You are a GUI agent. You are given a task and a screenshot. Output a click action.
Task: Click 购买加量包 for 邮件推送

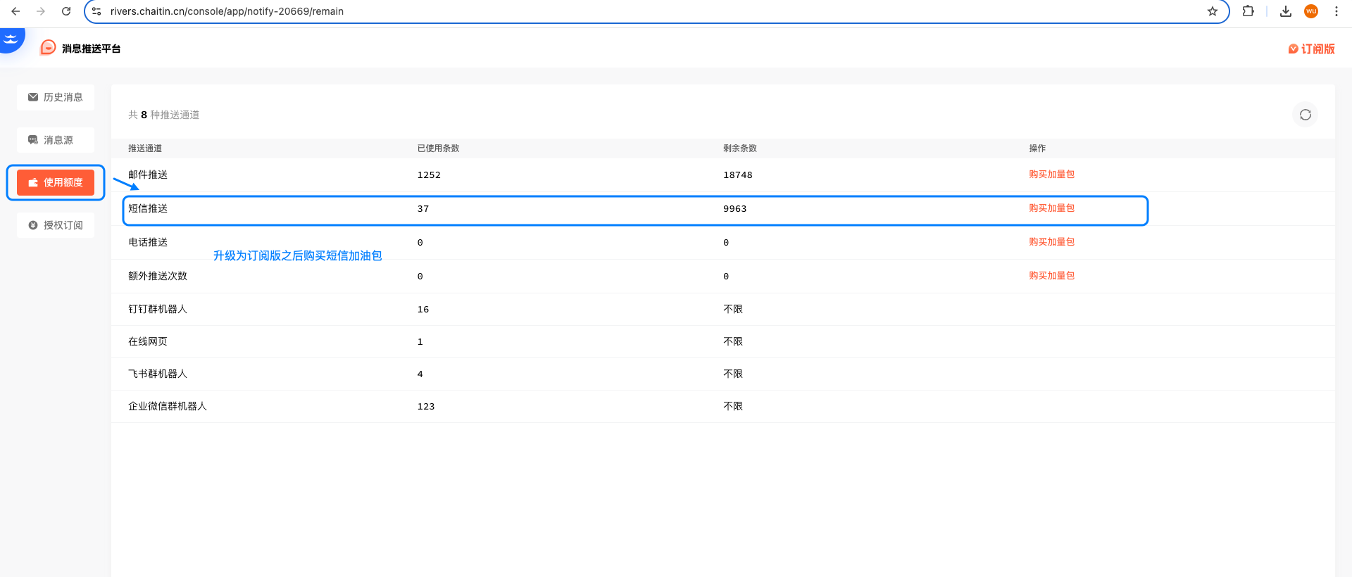click(x=1051, y=175)
